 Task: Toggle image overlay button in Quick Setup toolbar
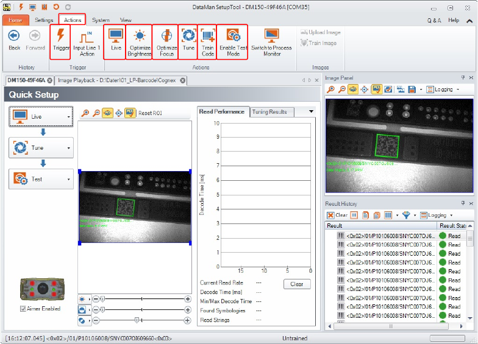(130, 113)
